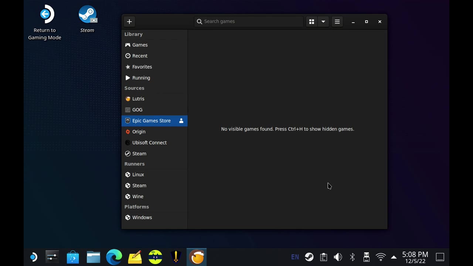Image resolution: width=473 pixels, height=266 pixels.
Task: Expand hidden system tray icons arrow
Action: coord(394,257)
